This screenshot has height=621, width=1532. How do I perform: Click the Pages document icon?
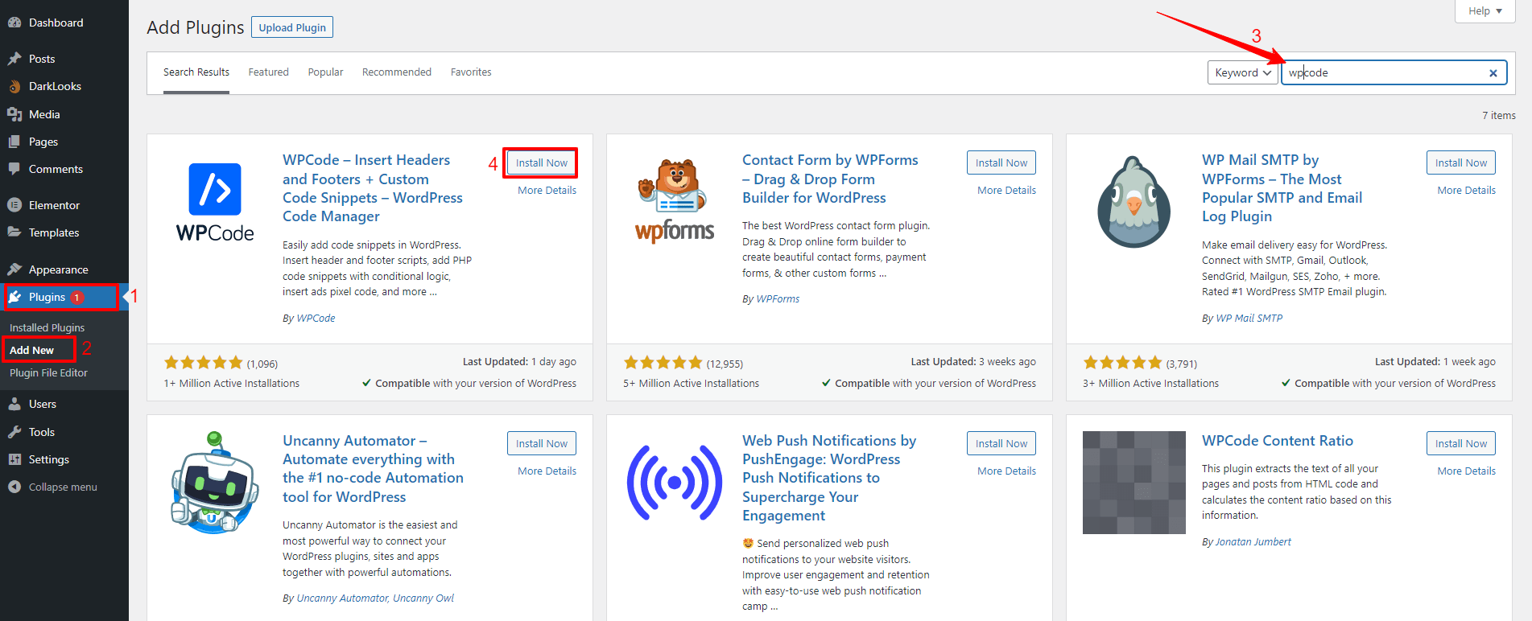coord(14,142)
